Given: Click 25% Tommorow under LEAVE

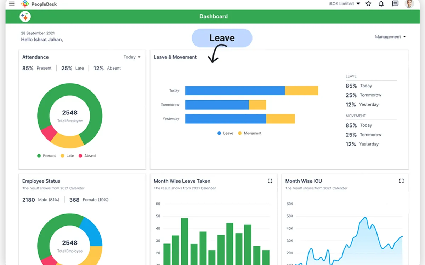Looking at the screenshot, I should pos(364,95).
